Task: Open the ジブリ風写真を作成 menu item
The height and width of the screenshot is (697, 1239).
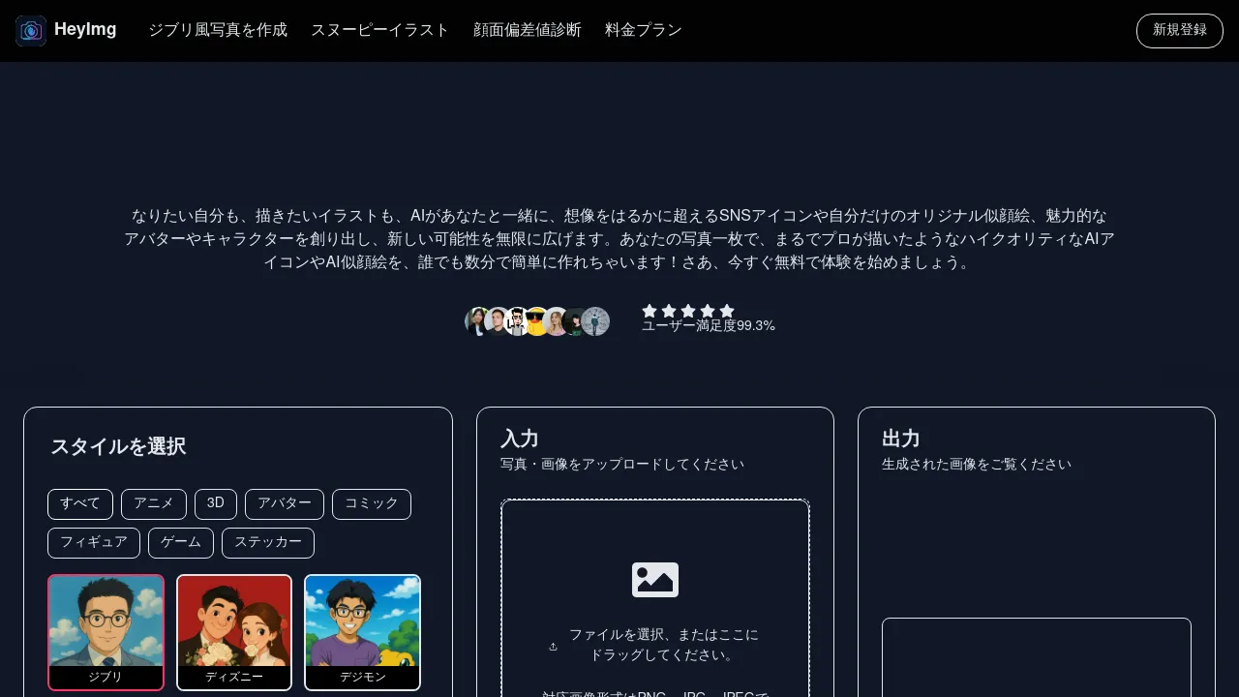Action: 218,30
